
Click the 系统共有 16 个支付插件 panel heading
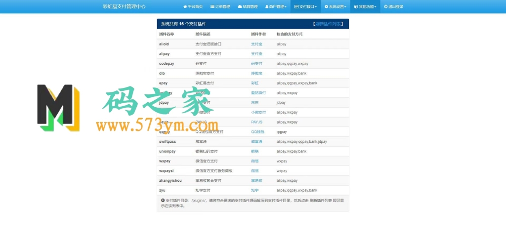[x=184, y=24]
